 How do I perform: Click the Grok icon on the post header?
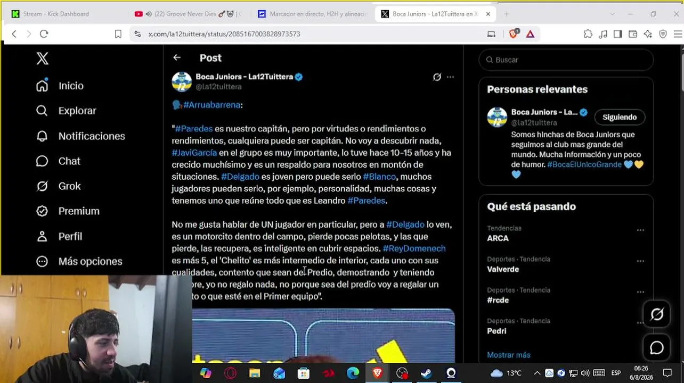point(437,77)
